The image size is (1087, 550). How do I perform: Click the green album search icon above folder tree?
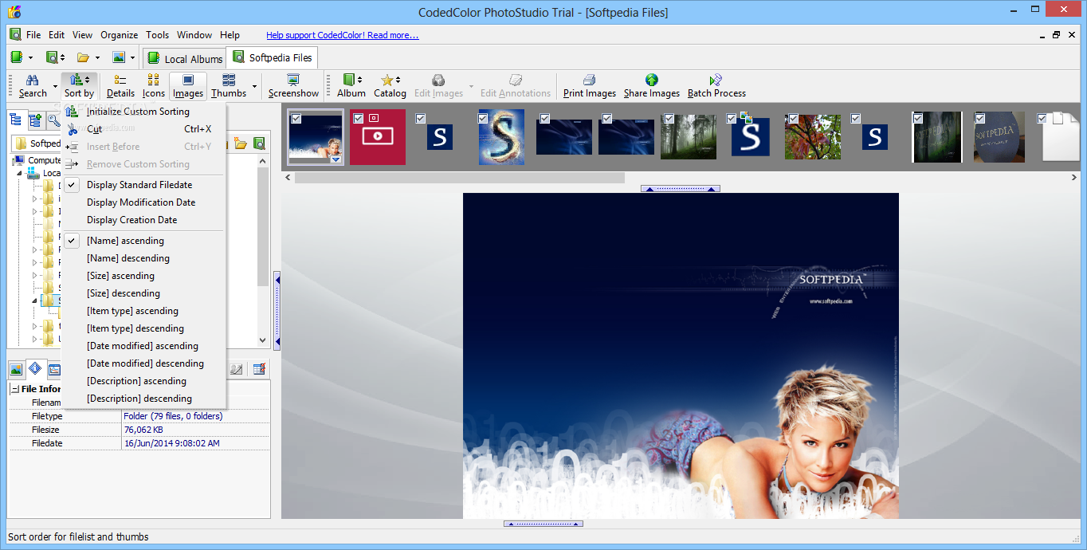(259, 143)
